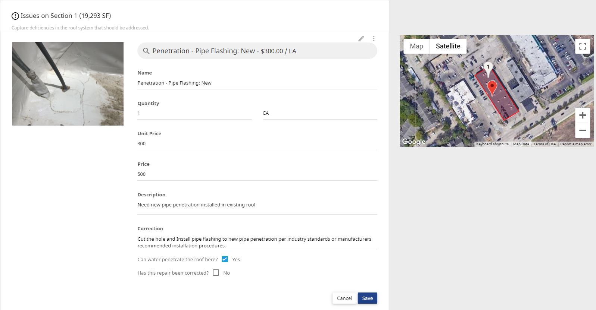Viewport: 596px width, 310px height.
Task: Click the search magnifier icon
Action: pyautogui.click(x=146, y=51)
